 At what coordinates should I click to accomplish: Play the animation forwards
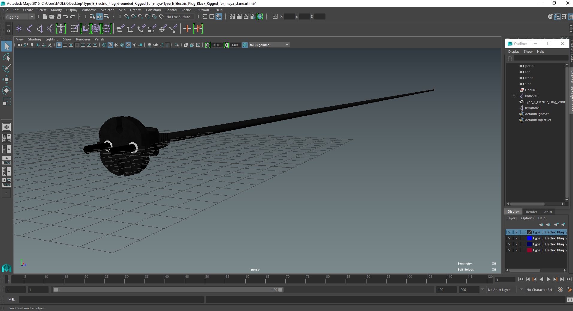tap(548, 279)
